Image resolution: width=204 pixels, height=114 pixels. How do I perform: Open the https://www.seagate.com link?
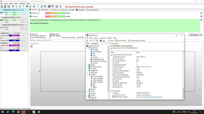click(144, 95)
